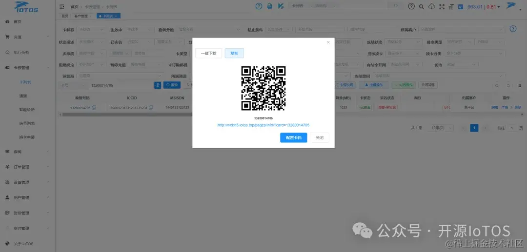Click the VIP icon in top bar
The image size is (527, 252).
281,6
